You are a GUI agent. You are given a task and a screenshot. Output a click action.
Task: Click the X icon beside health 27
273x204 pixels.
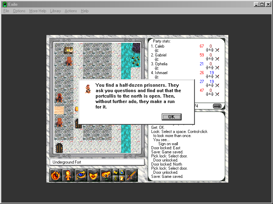[217, 85]
